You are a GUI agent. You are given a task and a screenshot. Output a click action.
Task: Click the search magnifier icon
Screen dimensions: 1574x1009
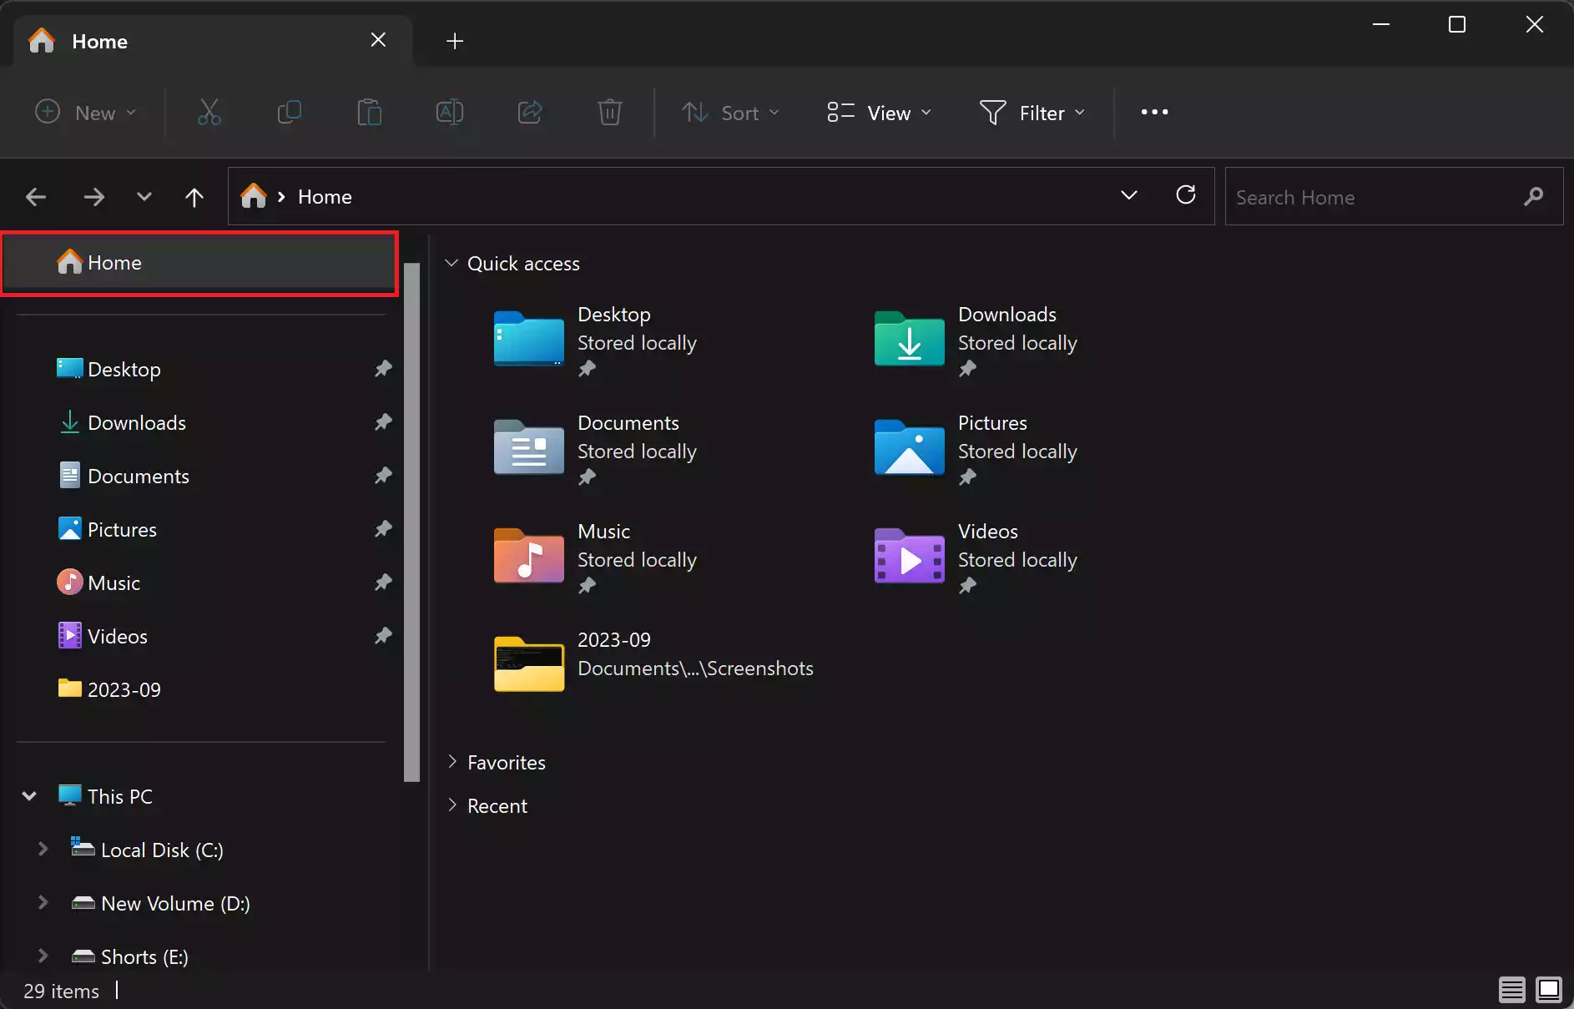click(1534, 197)
